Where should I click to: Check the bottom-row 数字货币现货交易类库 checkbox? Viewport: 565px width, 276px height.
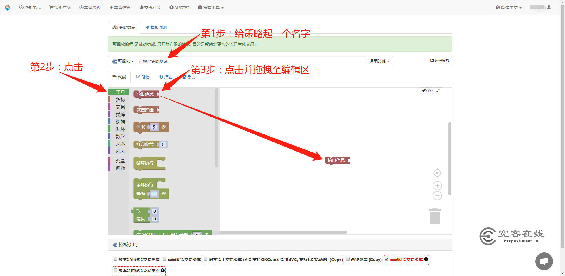115,270
